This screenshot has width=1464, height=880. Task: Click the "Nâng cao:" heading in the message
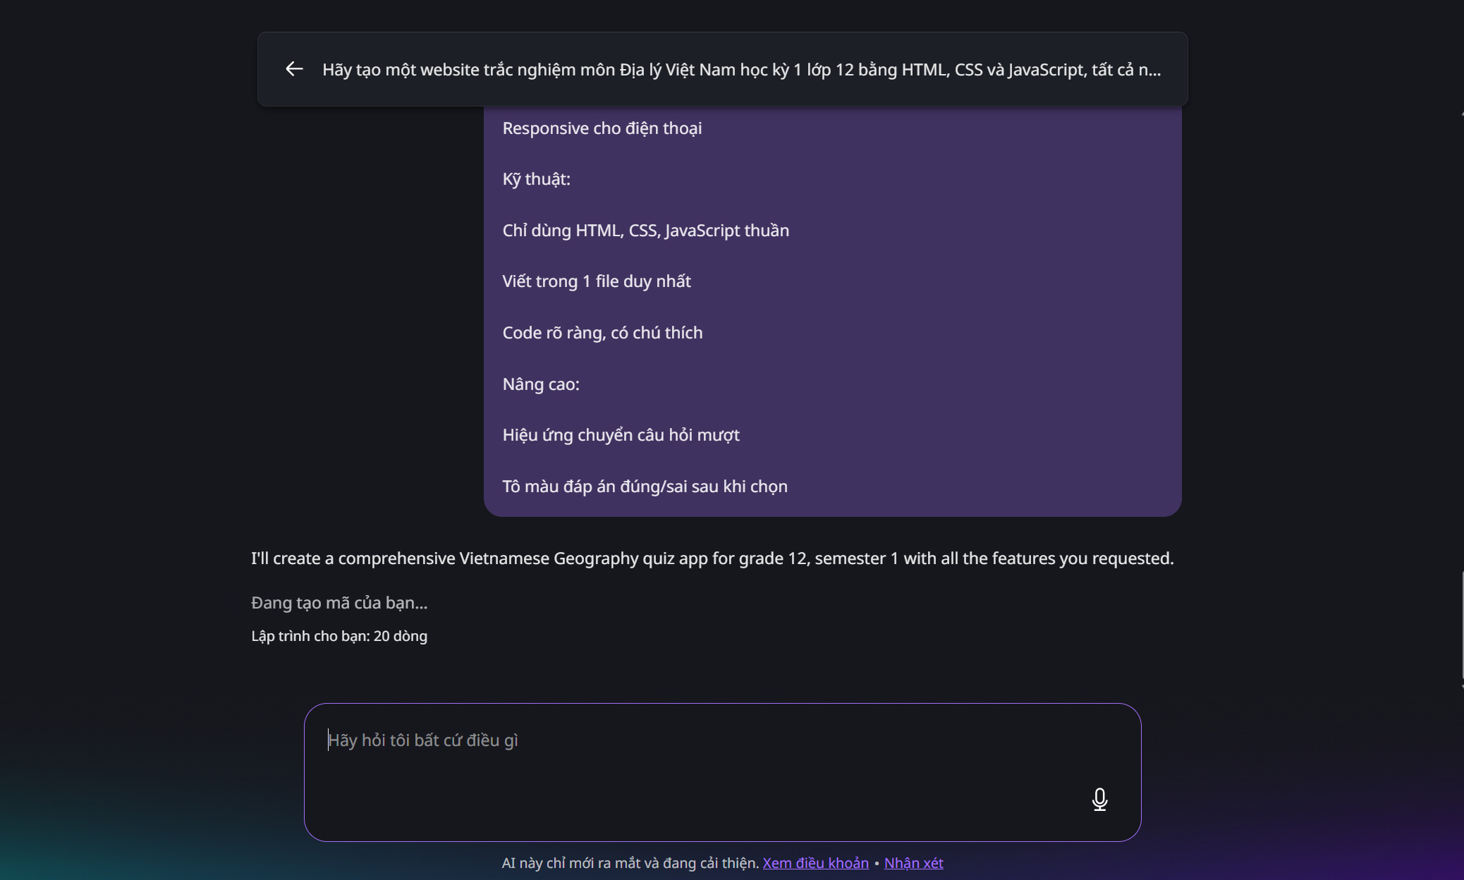coord(541,384)
